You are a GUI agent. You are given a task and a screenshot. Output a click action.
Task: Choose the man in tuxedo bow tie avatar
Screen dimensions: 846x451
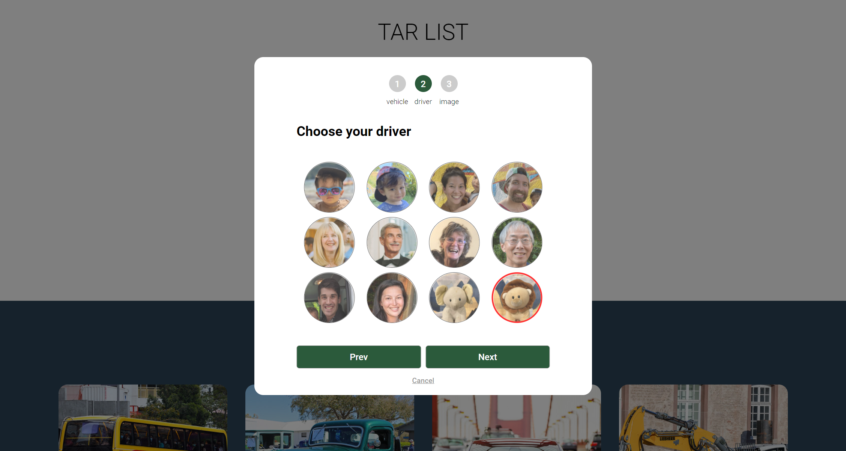pos(392,242)
